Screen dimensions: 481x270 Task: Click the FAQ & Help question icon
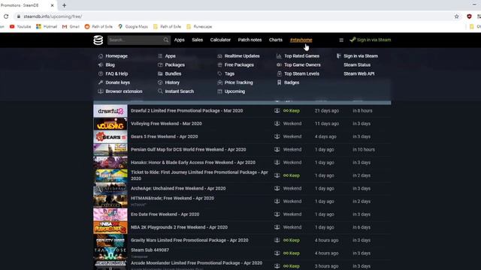click(101, 73)
